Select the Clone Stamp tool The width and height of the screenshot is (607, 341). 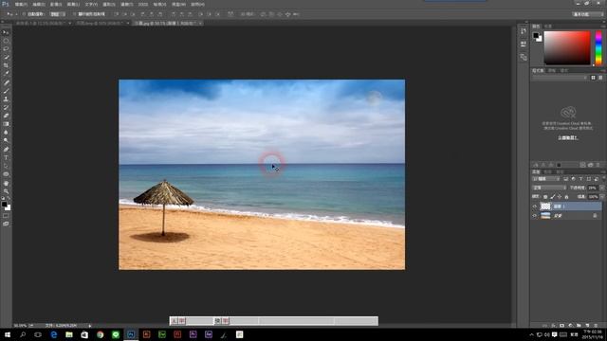(6, 99)
